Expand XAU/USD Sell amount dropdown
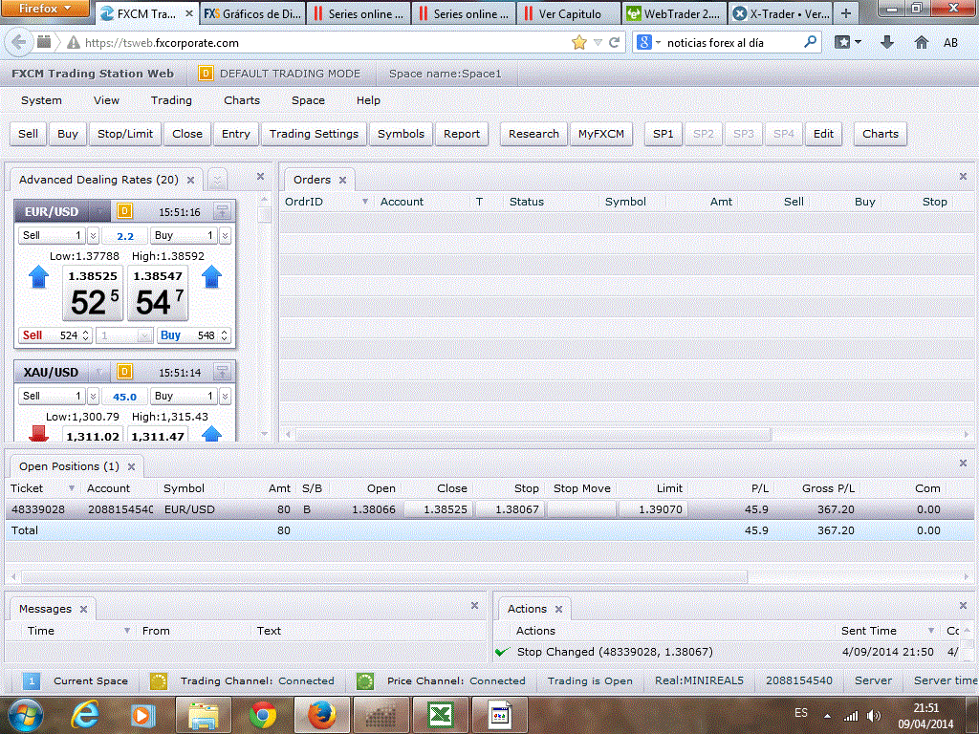This screenshot has width=979, height=734. [x=93, y=396]
